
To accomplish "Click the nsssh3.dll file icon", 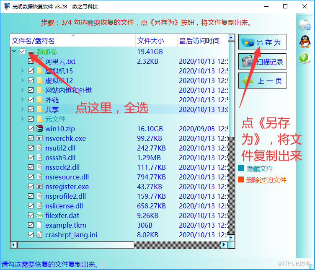I will [39, 157].
